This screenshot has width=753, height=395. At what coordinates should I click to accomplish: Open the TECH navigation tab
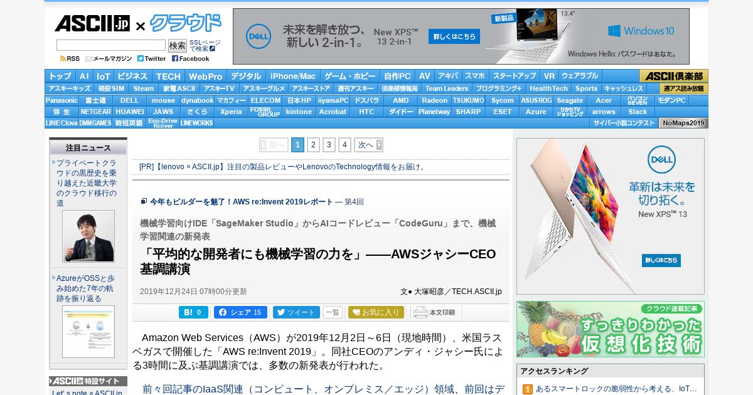click(168, 76)
